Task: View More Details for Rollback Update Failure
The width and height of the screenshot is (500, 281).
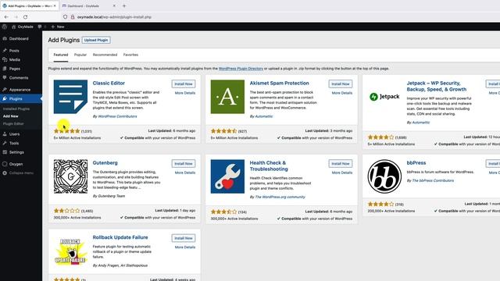Action: point(185,247)
